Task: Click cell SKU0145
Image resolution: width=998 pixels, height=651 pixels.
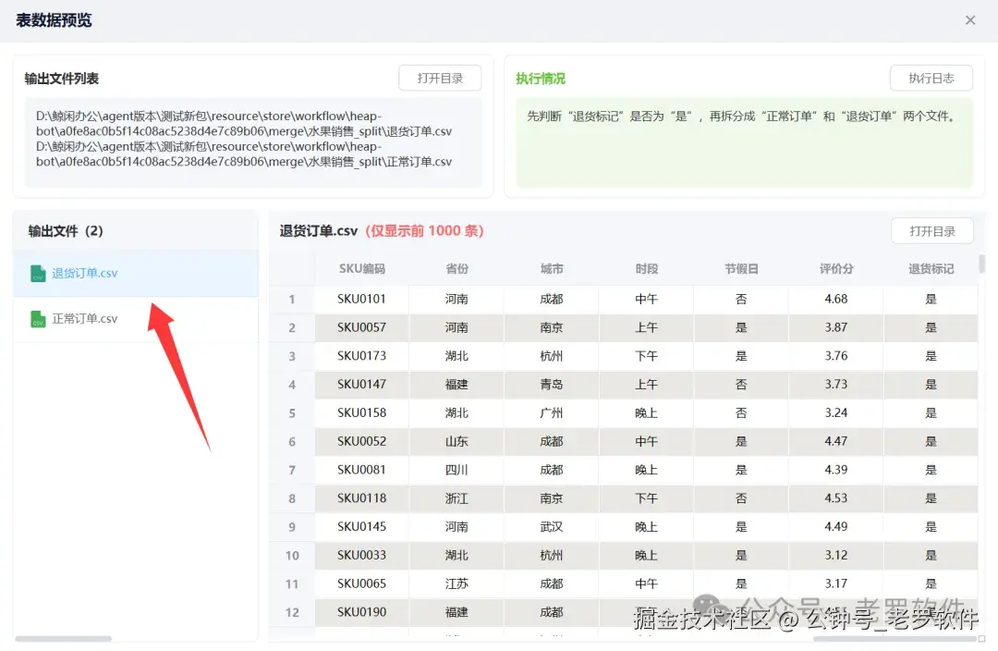Action: (x=361, y=527)
